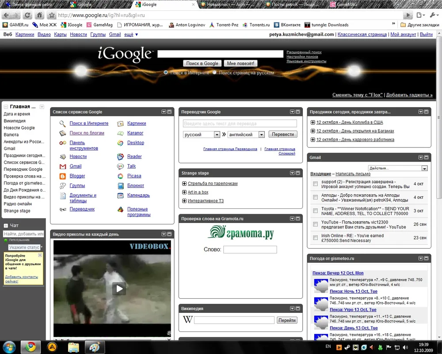Open the Добавить гаджеты link
This screenshot has height=354, width=442.
pyautogui.click(x=409, y=95)
